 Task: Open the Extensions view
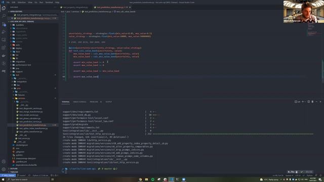(x=4, y=48)
